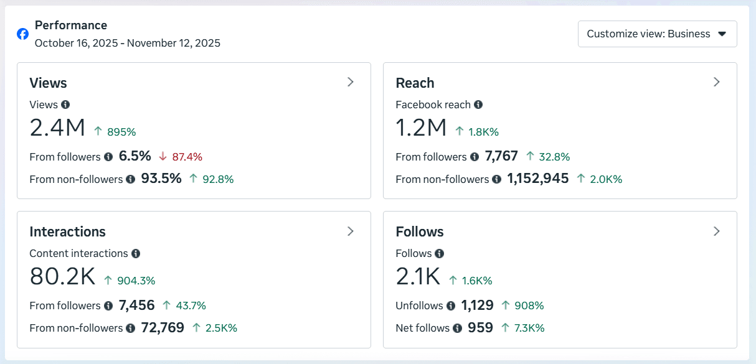Click info icon for Views From non-followers
This screenshot has width=756, height=364.
[130, 179]
